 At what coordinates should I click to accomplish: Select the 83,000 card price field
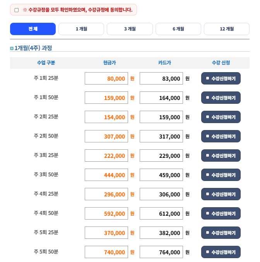tap(161, 78)
